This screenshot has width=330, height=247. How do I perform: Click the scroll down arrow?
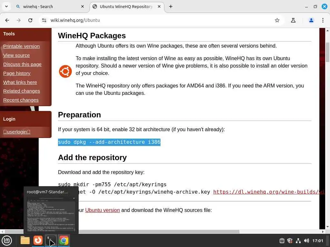[x=327, y=227]
